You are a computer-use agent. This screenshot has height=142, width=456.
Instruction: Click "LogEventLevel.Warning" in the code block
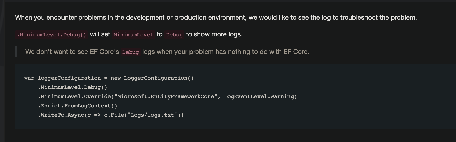click(260, 97)
